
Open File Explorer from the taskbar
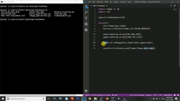[95, 98]
